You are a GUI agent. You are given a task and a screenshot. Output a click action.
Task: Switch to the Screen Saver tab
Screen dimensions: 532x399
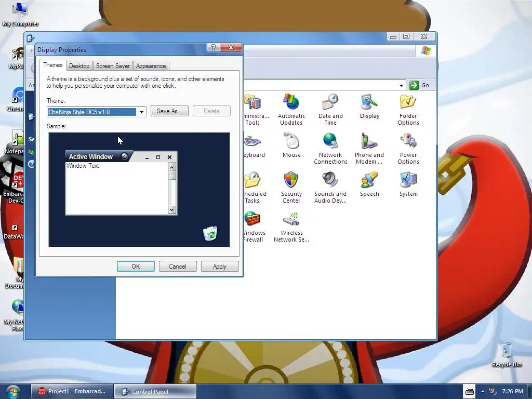coord(113,66)
